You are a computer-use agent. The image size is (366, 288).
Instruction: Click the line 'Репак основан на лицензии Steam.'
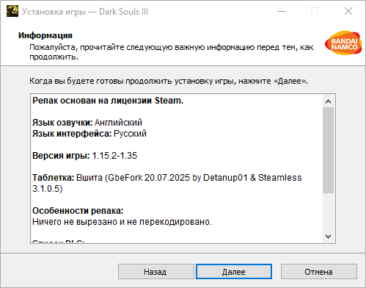point(108,101)
